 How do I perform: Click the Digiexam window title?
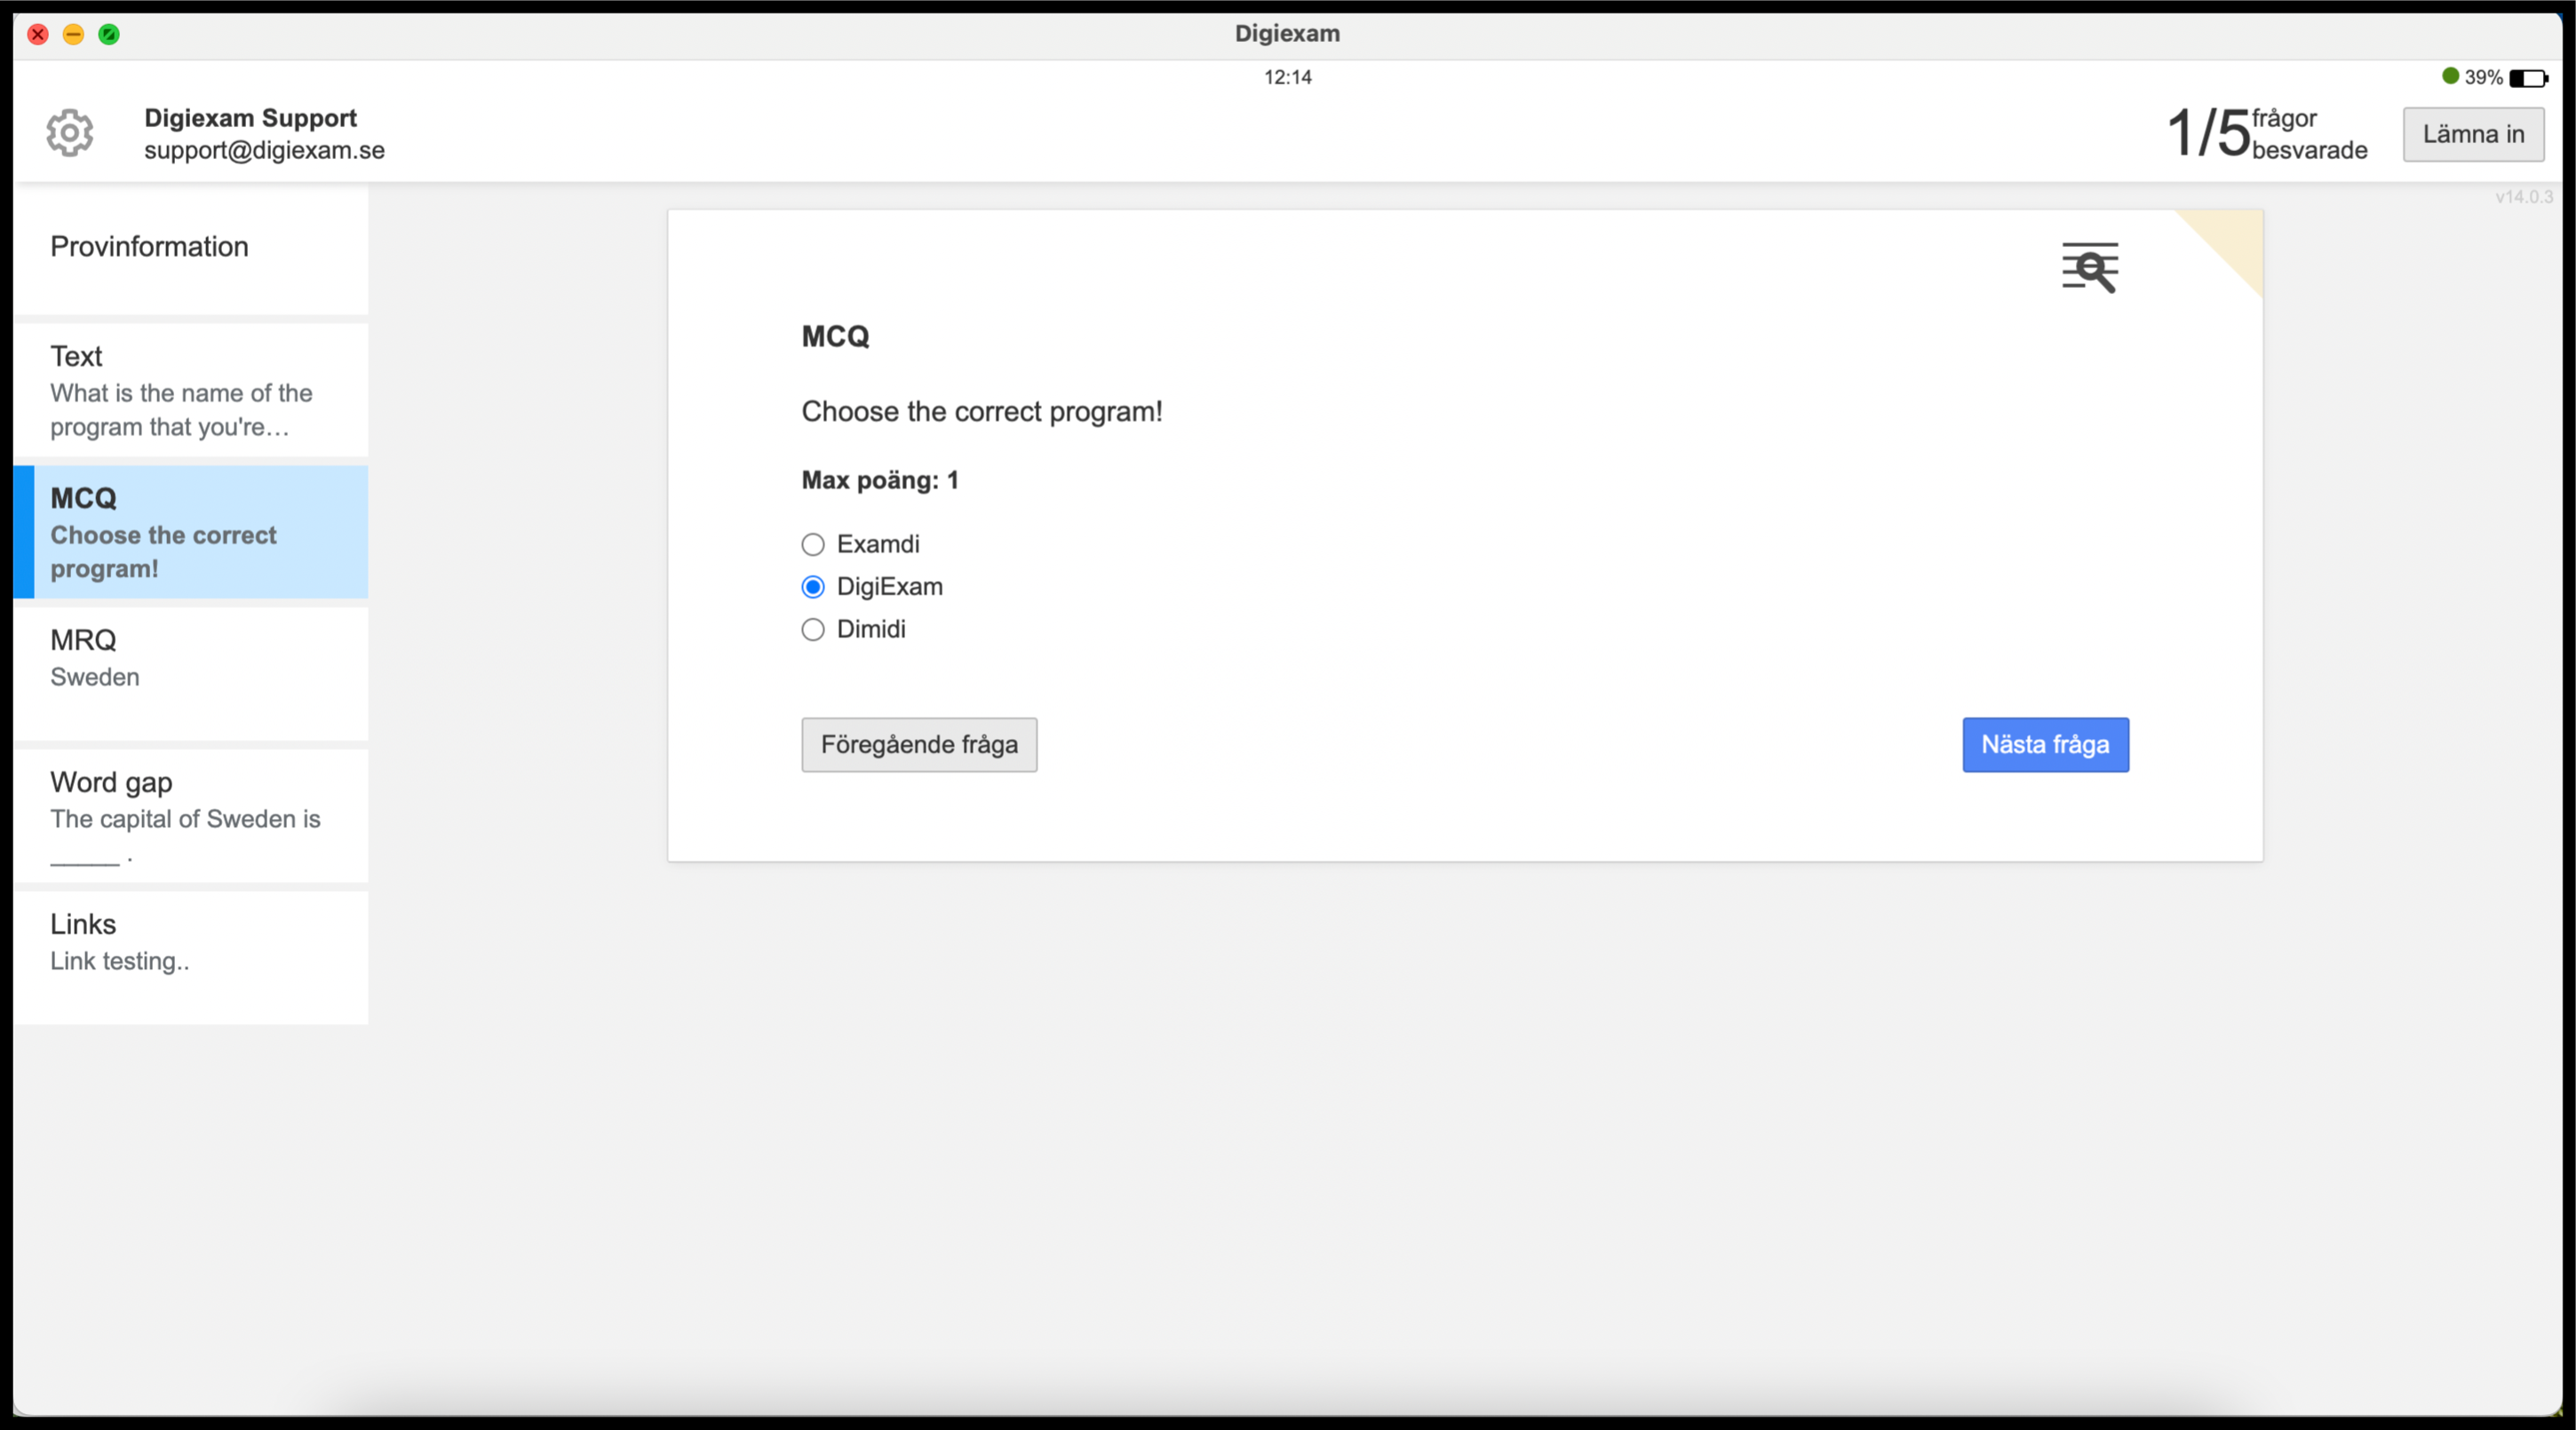pos(1287,33)
